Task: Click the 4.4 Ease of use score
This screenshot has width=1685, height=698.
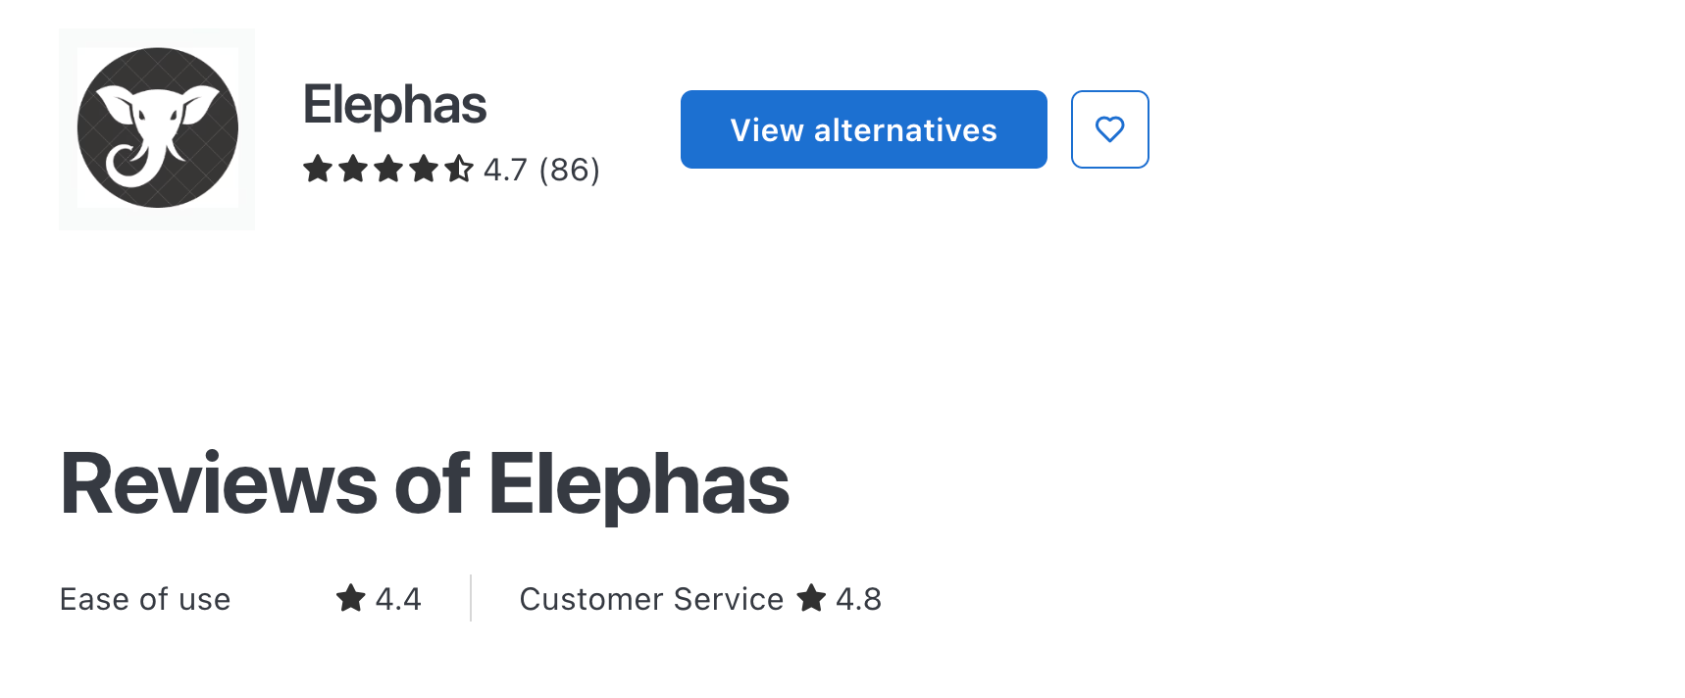Action: [x=398, y=599]
